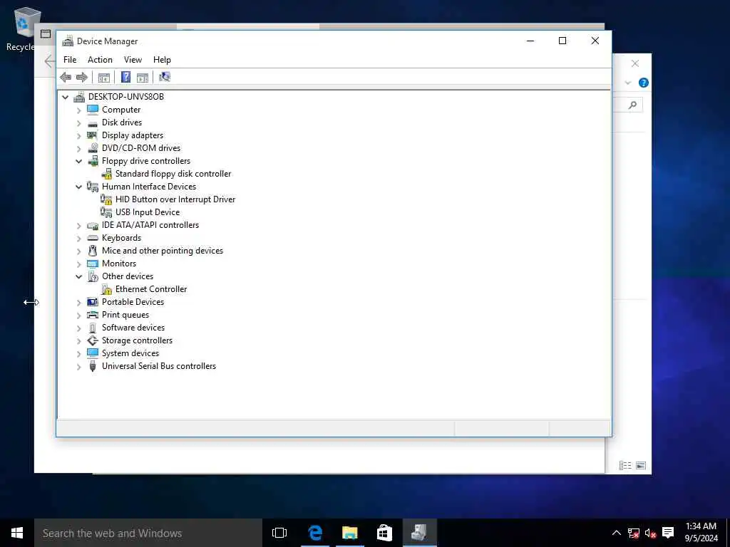Expand the Keyboards category

point(78,238)
